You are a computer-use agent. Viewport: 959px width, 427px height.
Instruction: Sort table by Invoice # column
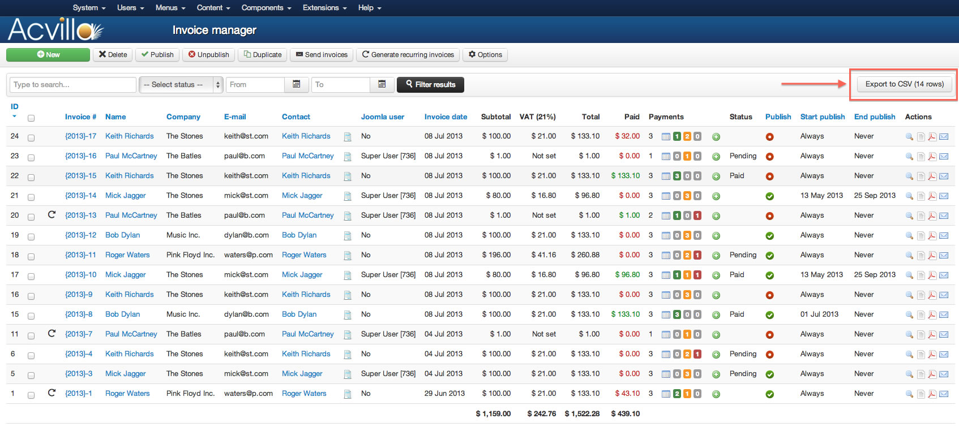(80, 117)
